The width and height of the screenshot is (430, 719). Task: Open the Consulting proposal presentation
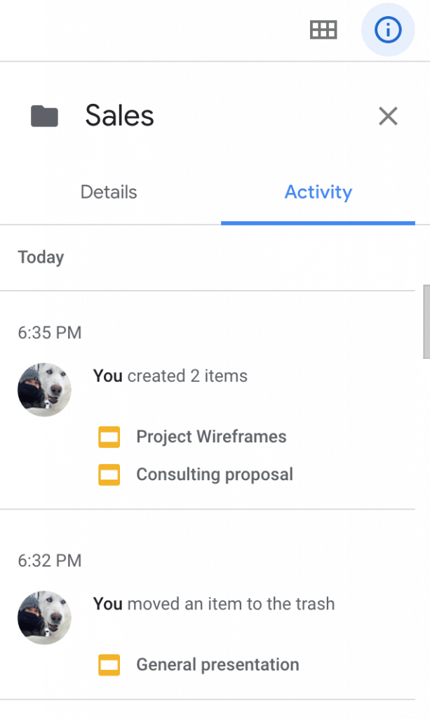pos(214,475)
